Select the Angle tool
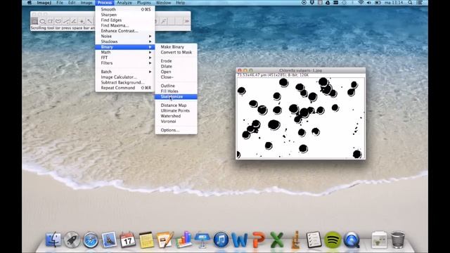 [x=74, y=21]
